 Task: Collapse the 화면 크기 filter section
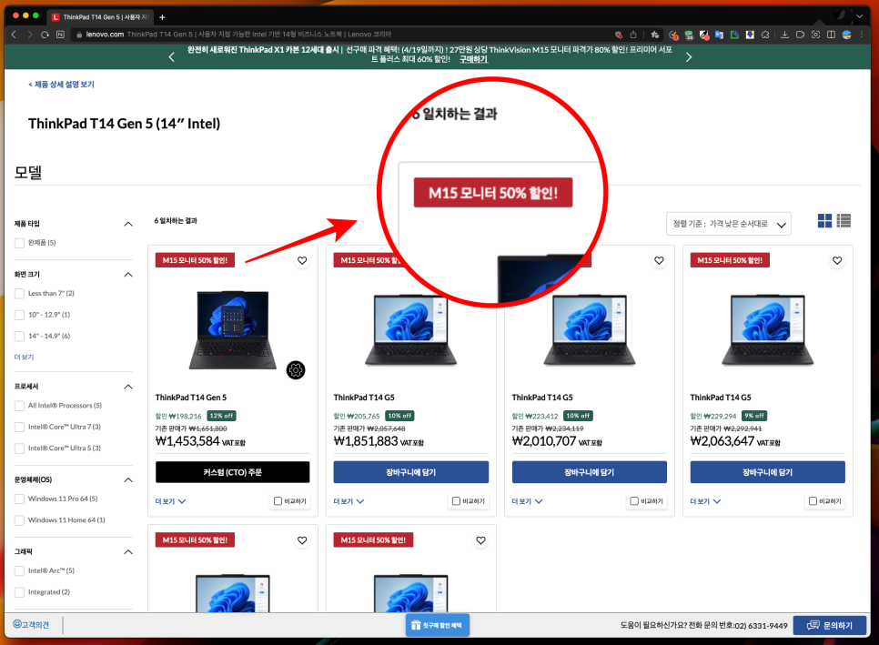tap(128, 274)
